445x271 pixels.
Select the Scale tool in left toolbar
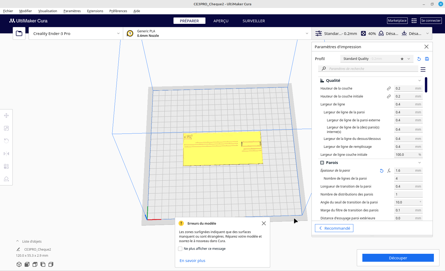coord(6,128)
